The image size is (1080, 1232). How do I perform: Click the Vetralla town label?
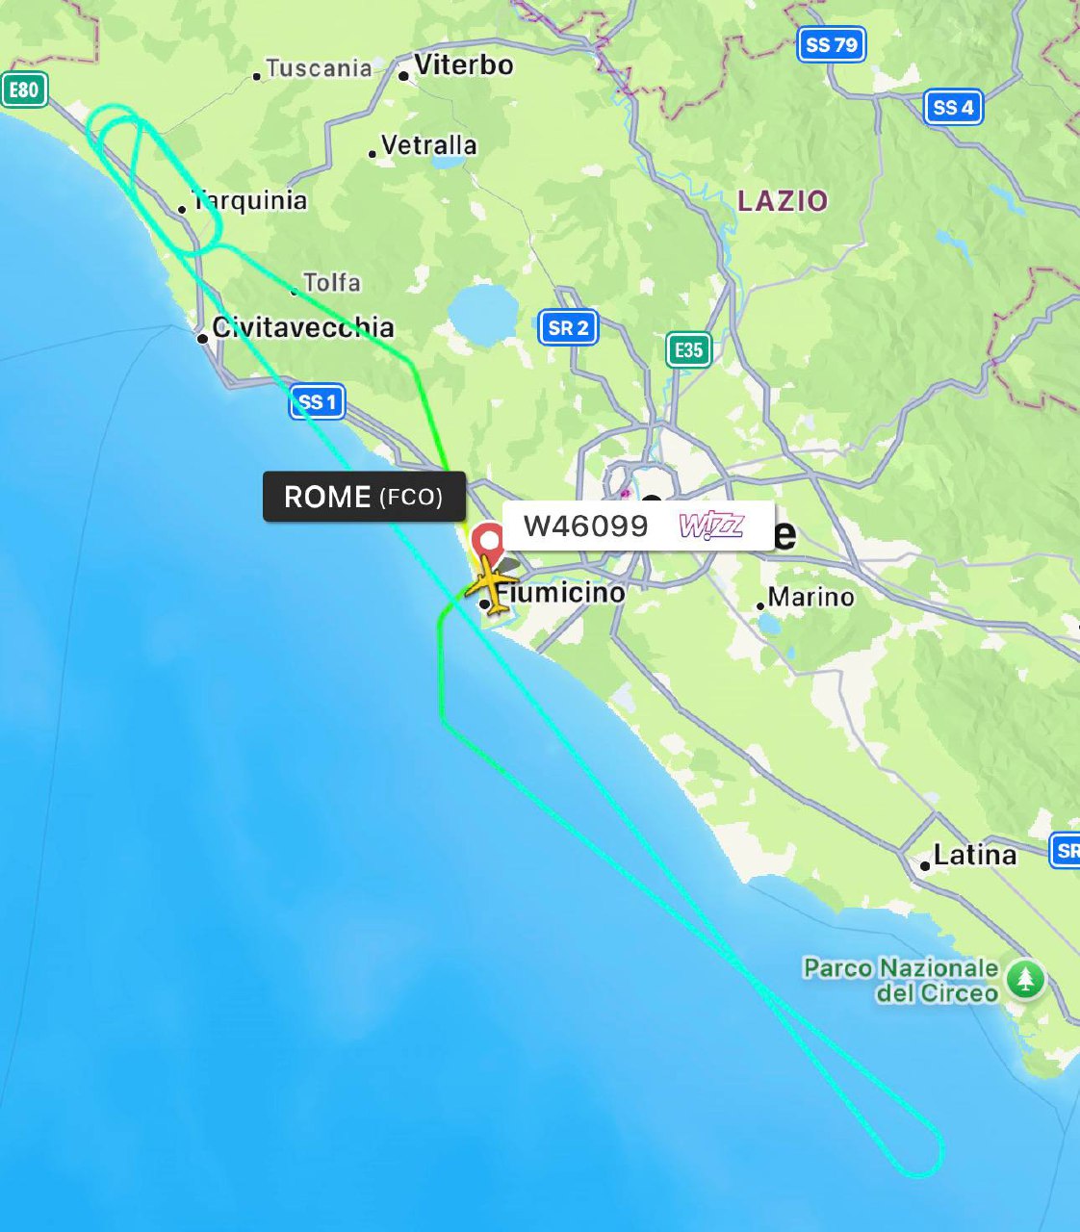tap(428, 145)
